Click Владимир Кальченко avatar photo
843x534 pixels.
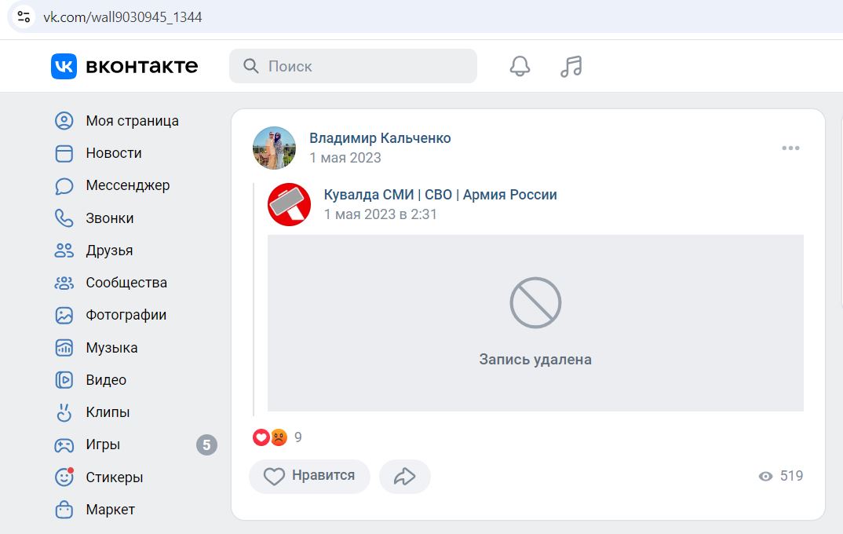tap(274, 148)
